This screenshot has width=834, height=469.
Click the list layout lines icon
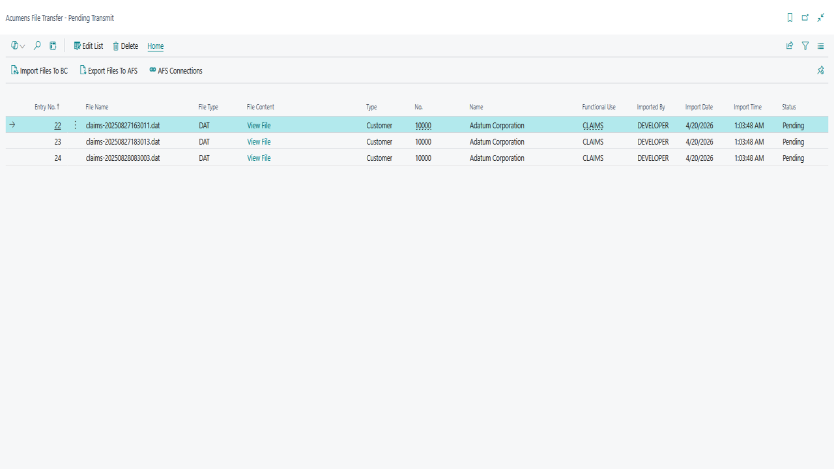coord(821,46)
